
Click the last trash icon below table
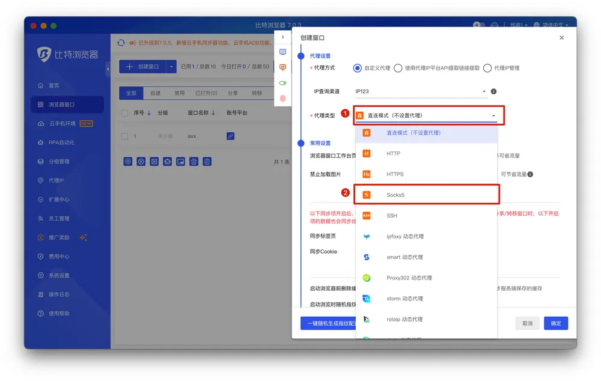click(207, 161)
